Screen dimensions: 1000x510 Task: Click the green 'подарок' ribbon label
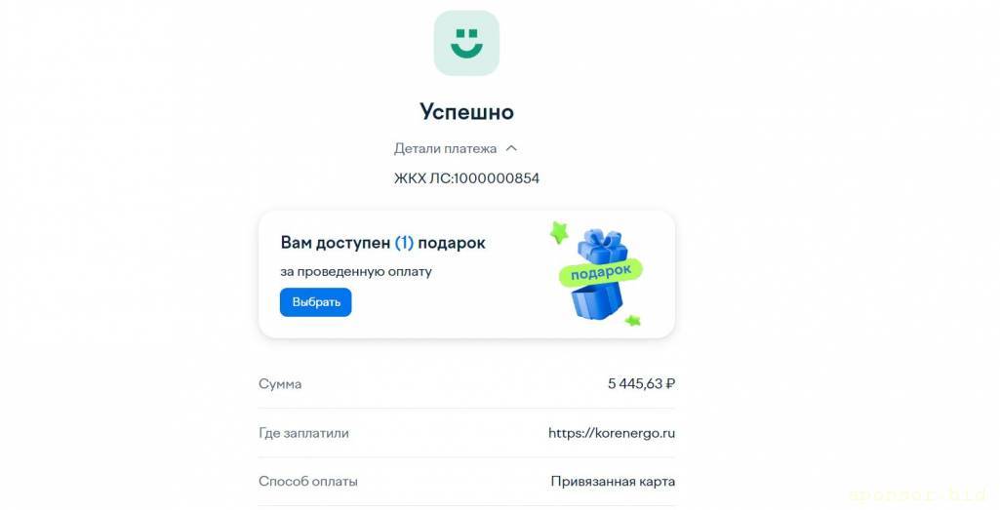(600, 272)
